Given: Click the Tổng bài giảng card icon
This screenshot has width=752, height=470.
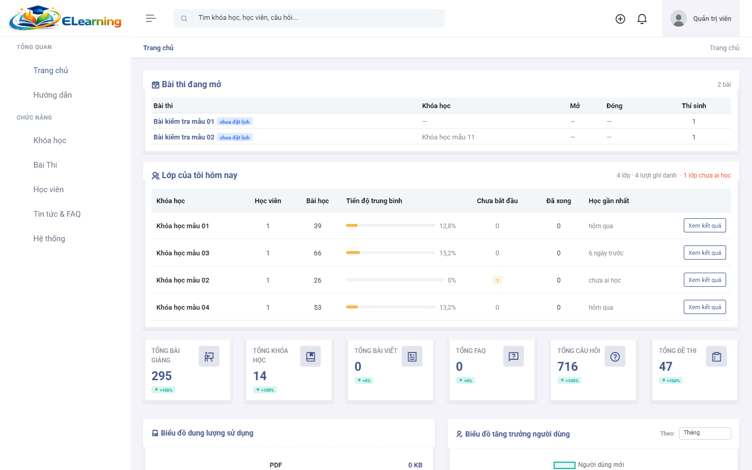Looking at the screenshot, I should click(x=209, y=357).
